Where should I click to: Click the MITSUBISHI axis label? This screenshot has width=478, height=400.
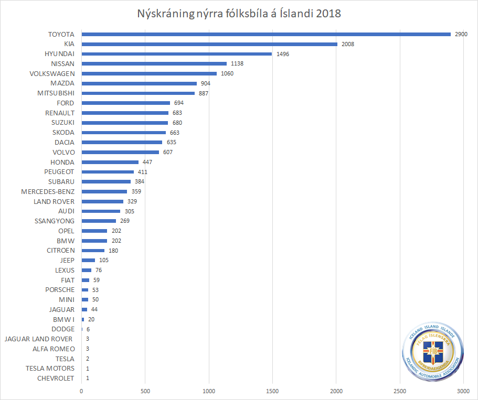click(x=56, y=93)
